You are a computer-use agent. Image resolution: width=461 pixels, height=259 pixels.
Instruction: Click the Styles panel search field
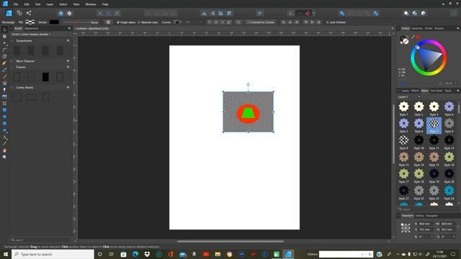coord(429,209)
